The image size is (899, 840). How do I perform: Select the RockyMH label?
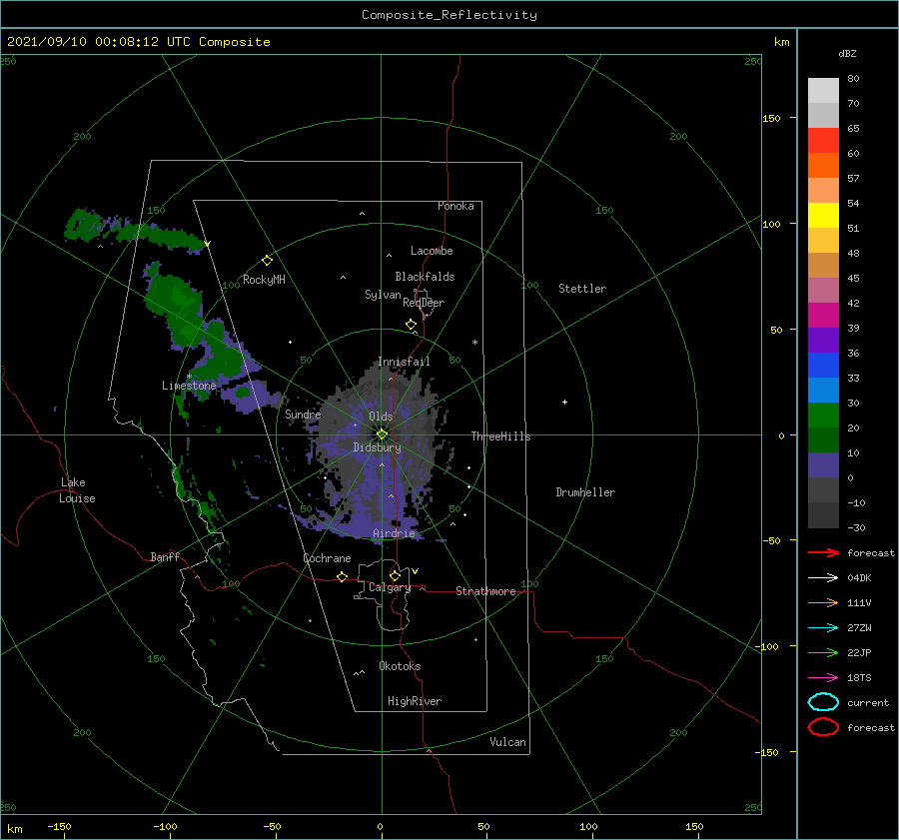(x=264, y=280)
